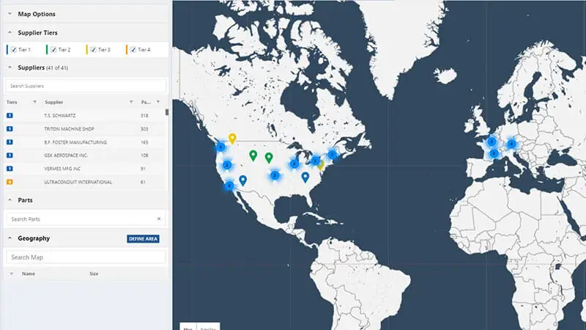The width and height of the screenshot is (586, 330).
Task: Select the B.F. FOSTER MANUFACTURING supplier row
Action: (x=84, y=142)
